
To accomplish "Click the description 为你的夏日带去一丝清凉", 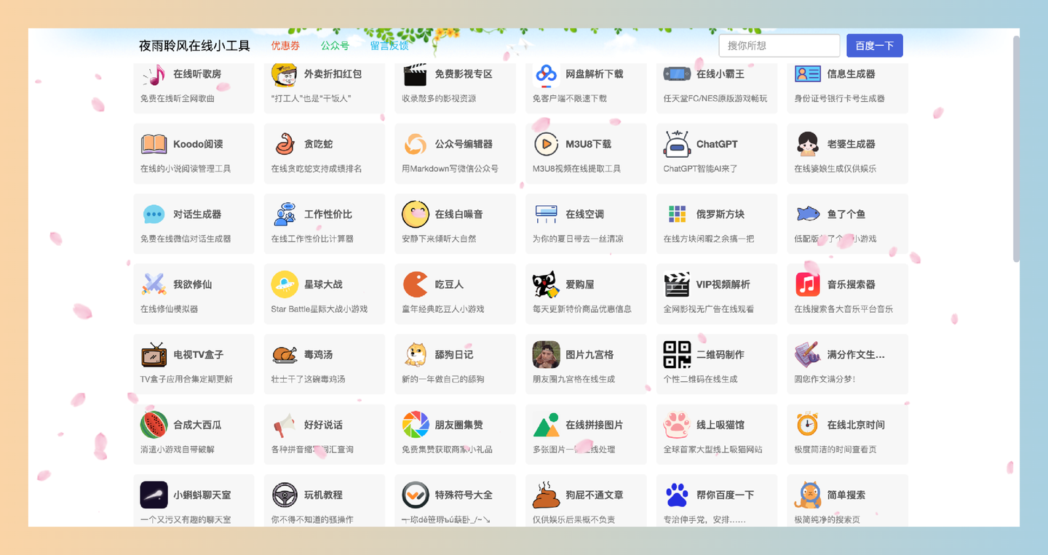I will 578,239.
